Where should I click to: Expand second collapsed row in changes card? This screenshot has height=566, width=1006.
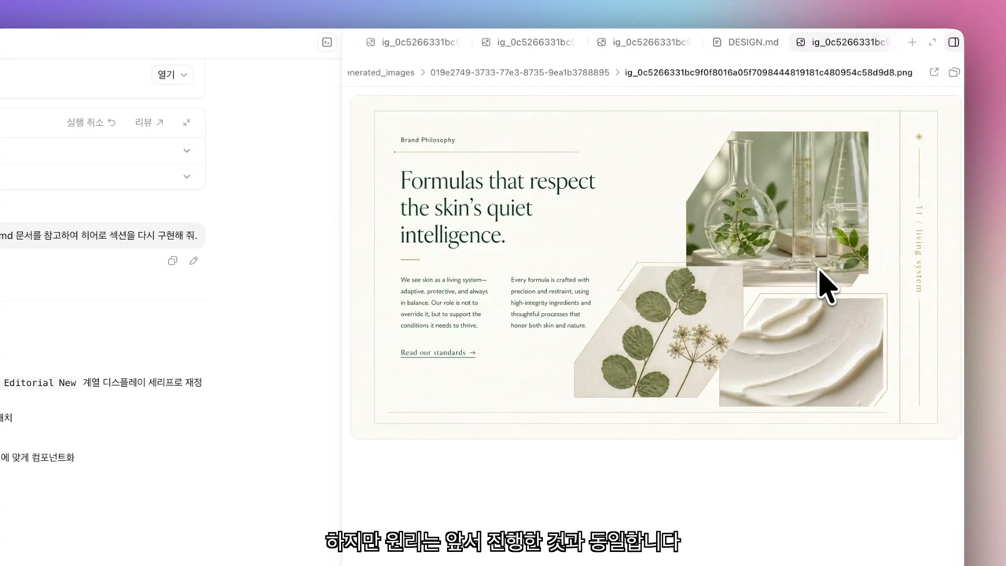coord(186,176)
